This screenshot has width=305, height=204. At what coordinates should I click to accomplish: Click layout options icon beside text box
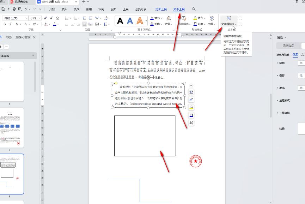(191, 92)
